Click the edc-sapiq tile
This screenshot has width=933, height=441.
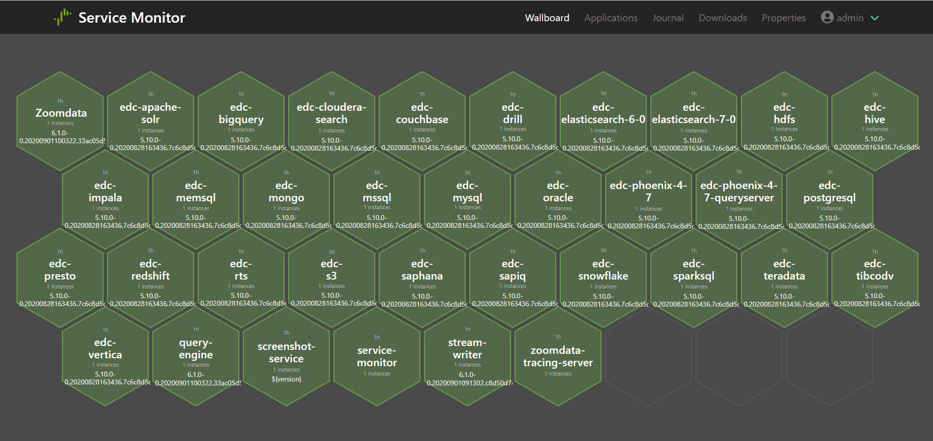coord(513,278)
